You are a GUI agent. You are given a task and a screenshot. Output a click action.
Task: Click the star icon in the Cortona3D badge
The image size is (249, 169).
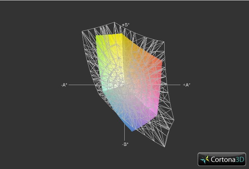pyautogui.click(x=205, y=159)
